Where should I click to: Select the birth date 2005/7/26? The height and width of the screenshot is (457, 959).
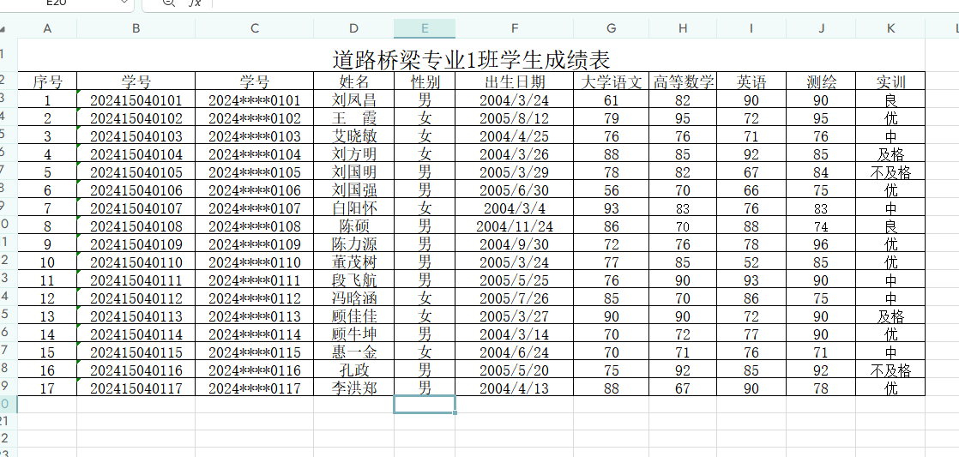click(x=515, y=298)
